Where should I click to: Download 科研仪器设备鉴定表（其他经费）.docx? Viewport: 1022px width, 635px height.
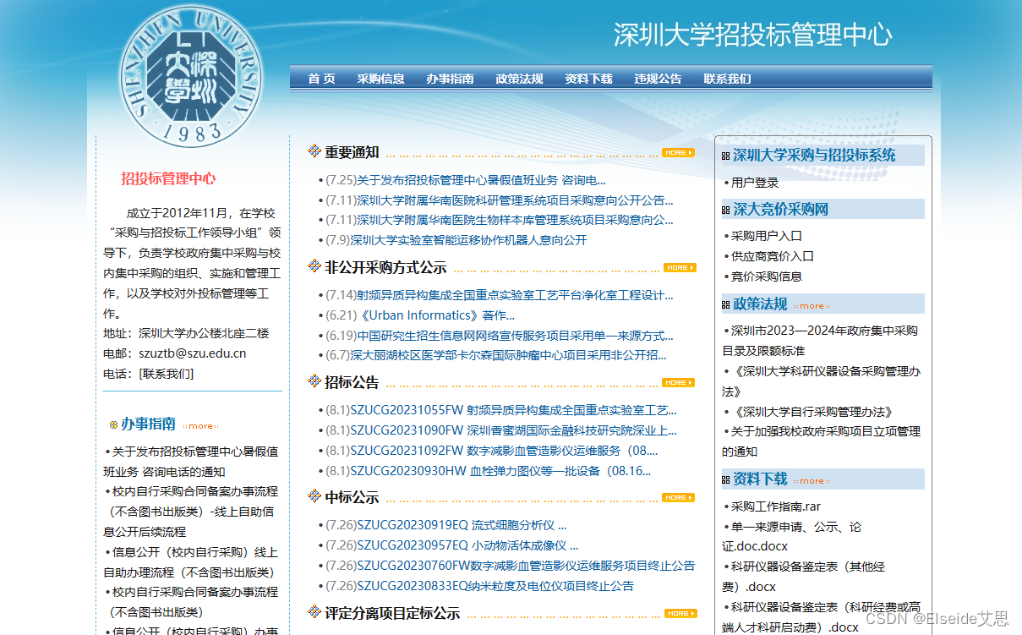click(803, 577)
